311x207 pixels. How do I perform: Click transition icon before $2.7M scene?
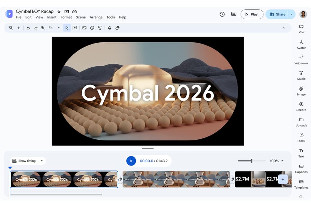click(232, 180)
